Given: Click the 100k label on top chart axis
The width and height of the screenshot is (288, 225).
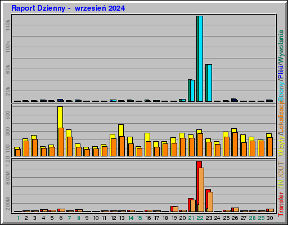Looking at the screenshot, I should tap(8, 47).
